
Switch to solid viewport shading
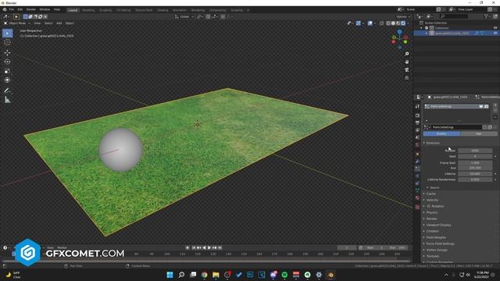tap(393, 23)
